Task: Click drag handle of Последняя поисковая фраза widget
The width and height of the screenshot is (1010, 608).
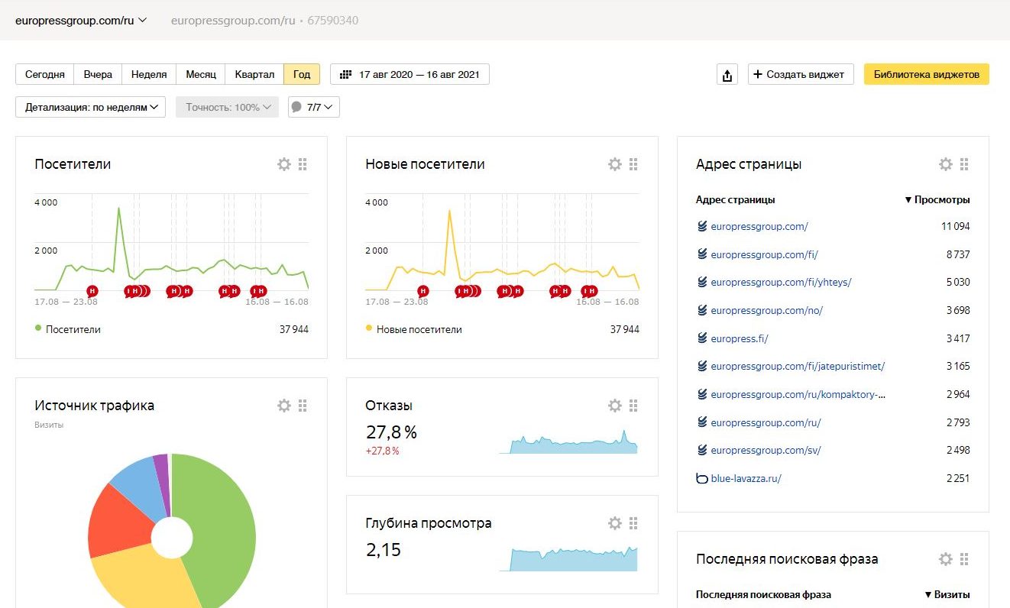Action: (x=964, y=559)
